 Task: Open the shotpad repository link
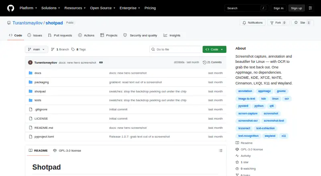[x=54, y=23]
